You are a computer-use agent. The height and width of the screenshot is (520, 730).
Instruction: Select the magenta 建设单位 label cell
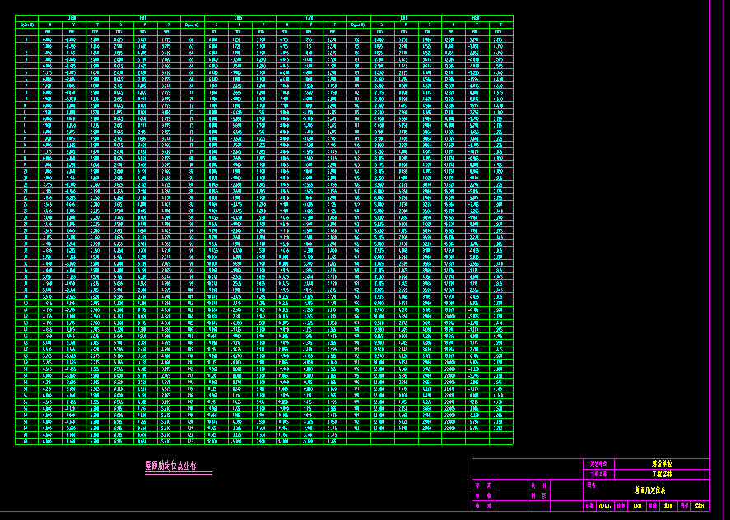click(598, 464)
